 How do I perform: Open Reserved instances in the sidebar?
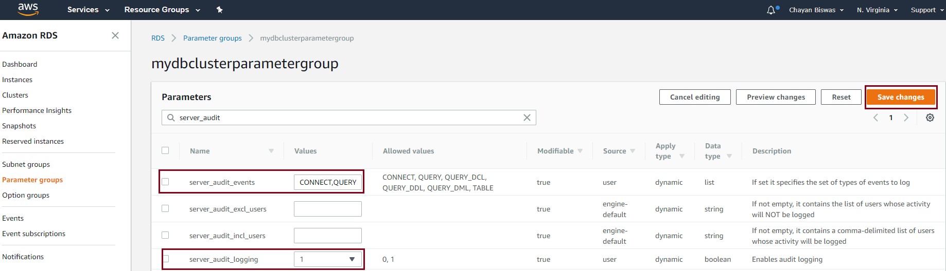pyautogui.click(x=33, y=141)
